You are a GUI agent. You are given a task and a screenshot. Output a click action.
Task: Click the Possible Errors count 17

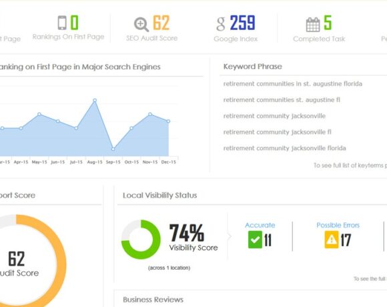pos(346,240)
